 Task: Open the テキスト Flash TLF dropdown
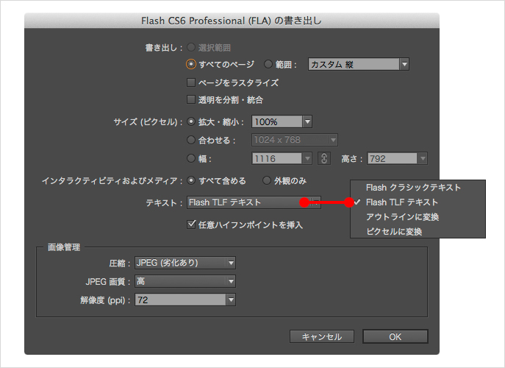254,202
